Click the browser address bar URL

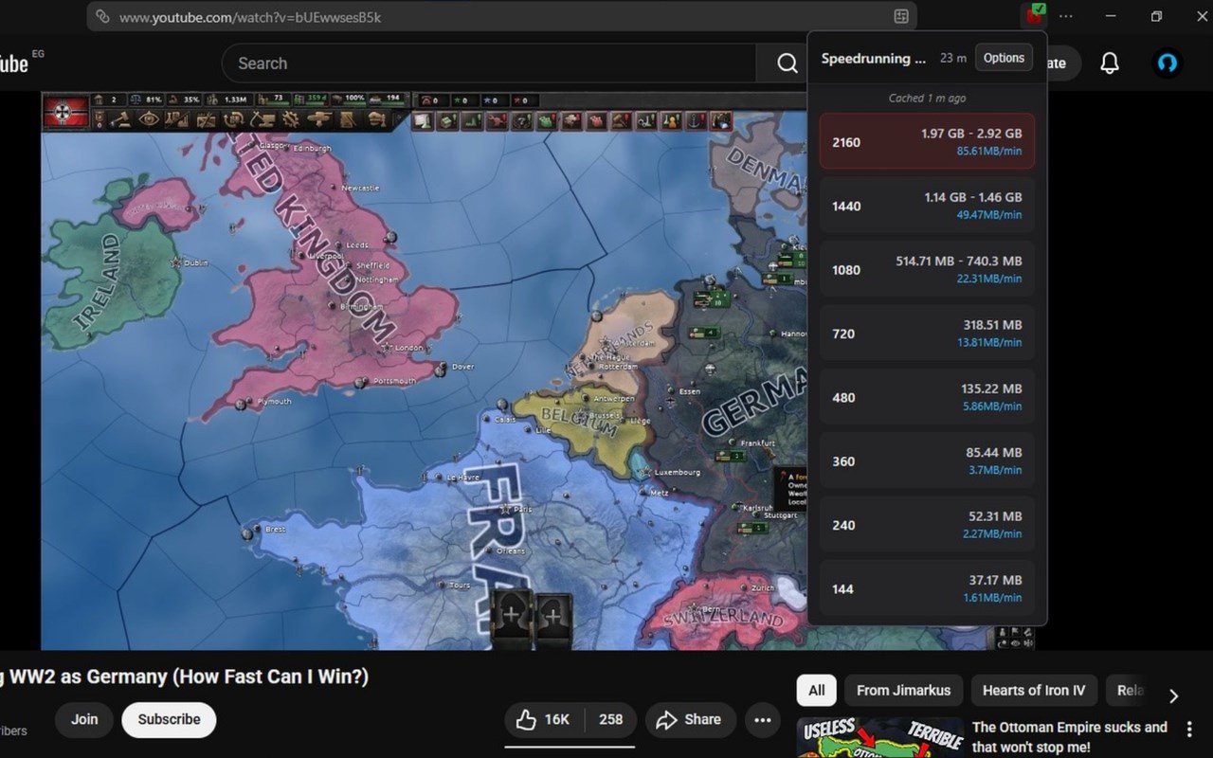point(250,17)
